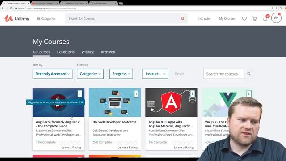Open the Instructor link
The image size is (286, 161).
[204, 18]
